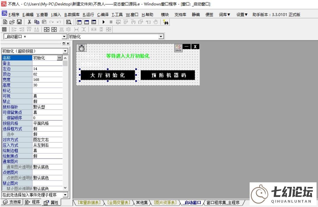Create a new program with the New icon
Image resolution: width=318 pixels, height=207 pixels.
tap(5, 22)
